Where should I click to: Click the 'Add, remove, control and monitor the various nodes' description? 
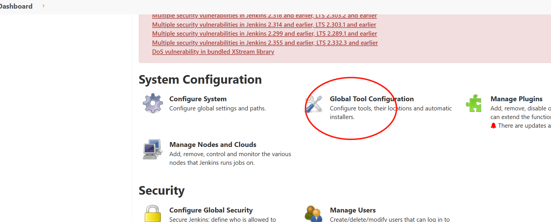230,158
